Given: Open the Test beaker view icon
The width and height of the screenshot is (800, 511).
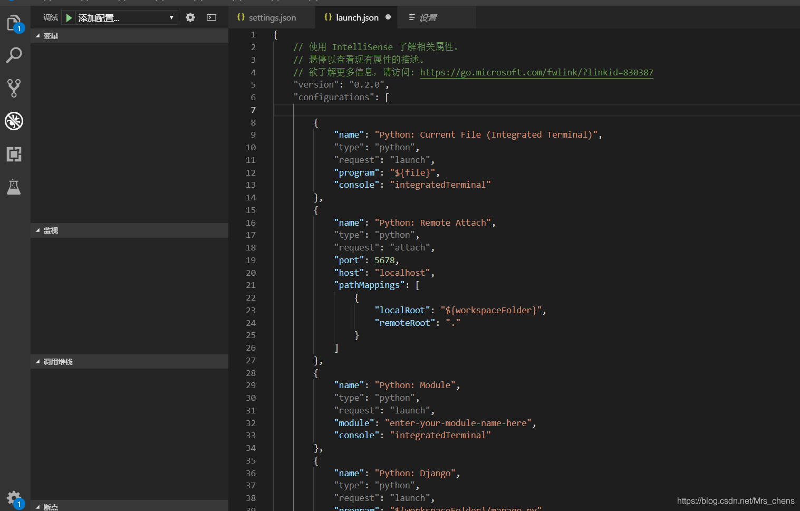Looking at the screenshot, I should pyautogui.click(x=14, y=187).
